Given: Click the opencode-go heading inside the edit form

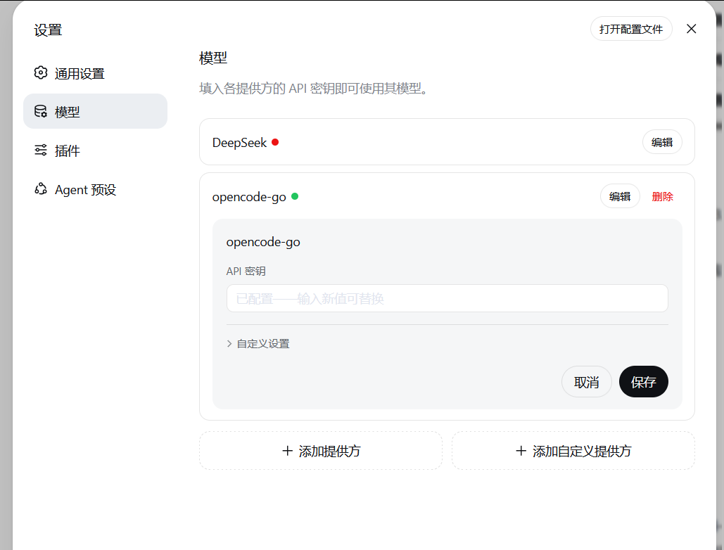Looking at the screenshot, I should pos(263,242).
